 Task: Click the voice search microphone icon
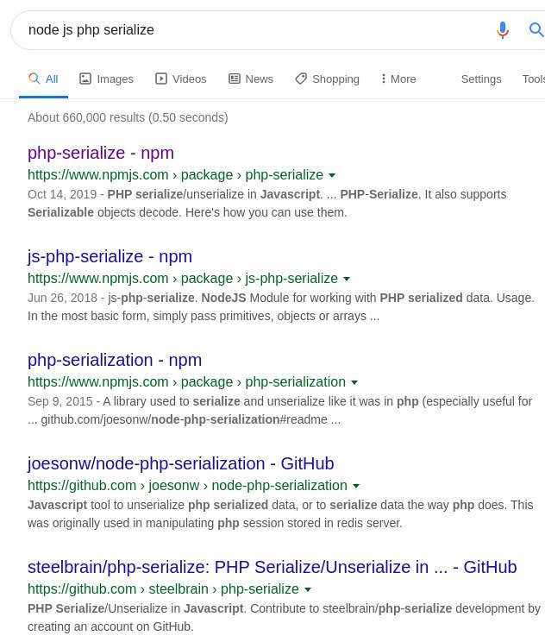[x=503, y=30]
